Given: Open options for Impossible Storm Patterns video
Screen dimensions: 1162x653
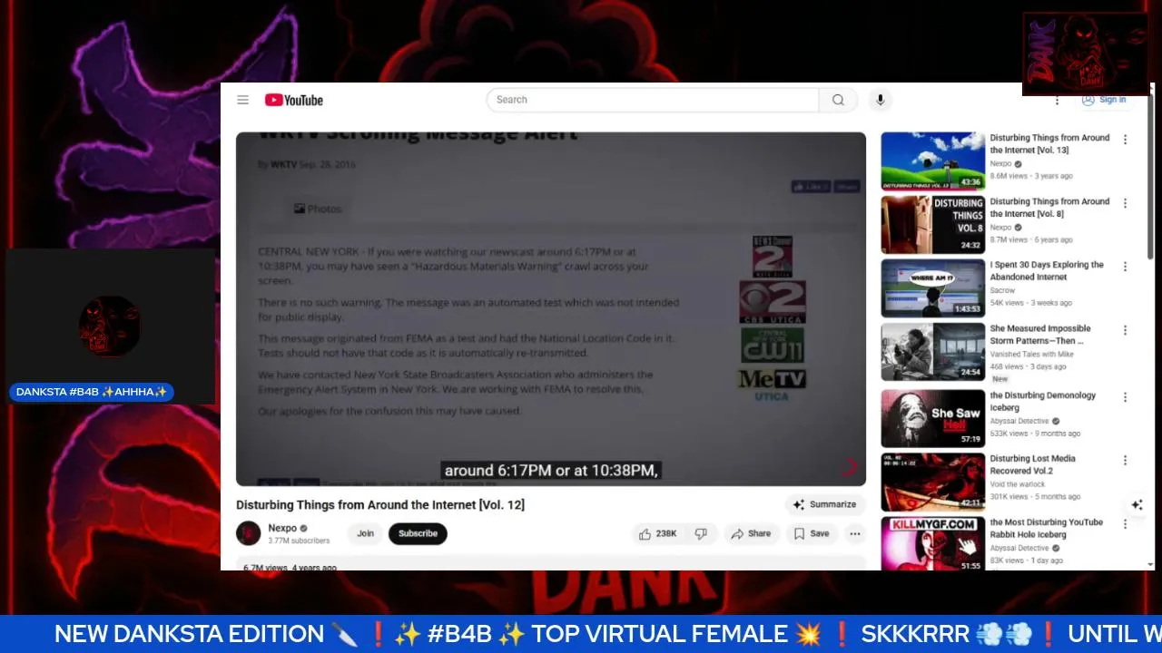Looking at the screenshot, I should click(1125, 330).
